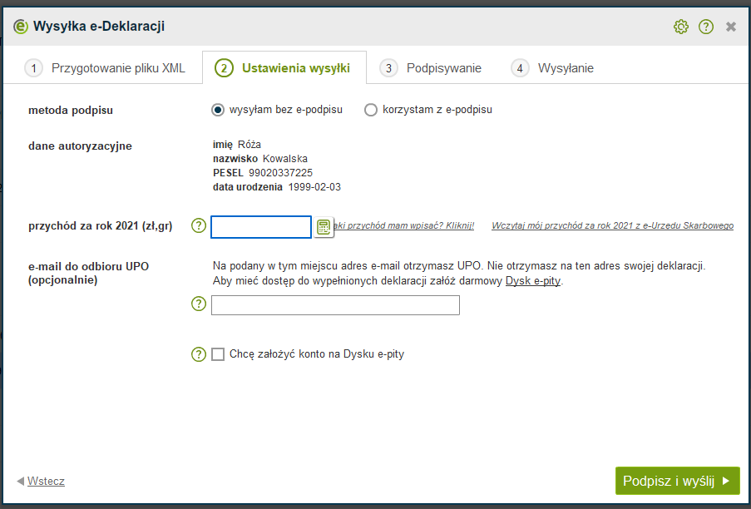Go back with the 'Wstecz' link
The image size is (751, 509).
[x=46, y=481]
